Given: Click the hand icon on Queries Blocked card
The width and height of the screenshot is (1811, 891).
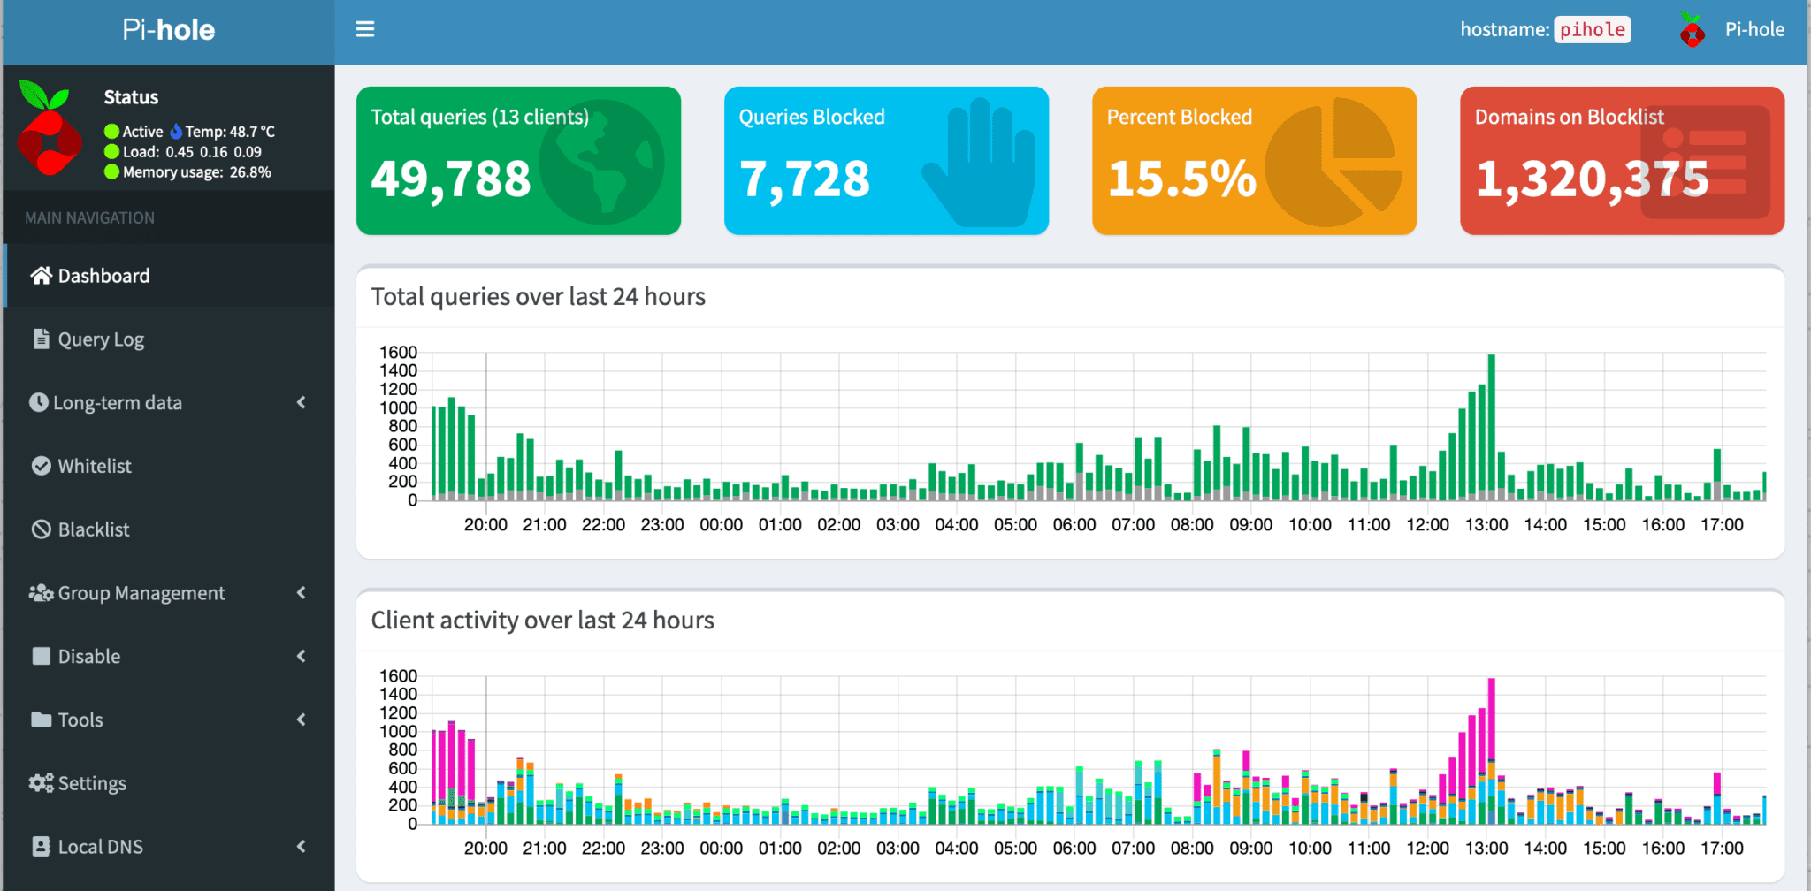Looking at the screenshot, I should tap(978, 161).
